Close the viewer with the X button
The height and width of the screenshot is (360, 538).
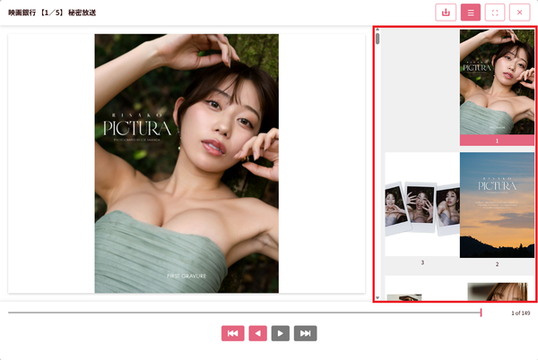pyautogui.click(x=519, y=13)
